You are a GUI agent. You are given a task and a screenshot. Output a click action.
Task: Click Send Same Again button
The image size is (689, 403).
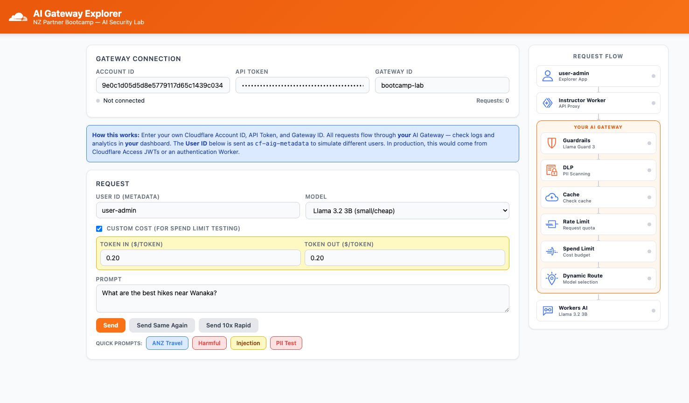162,325
